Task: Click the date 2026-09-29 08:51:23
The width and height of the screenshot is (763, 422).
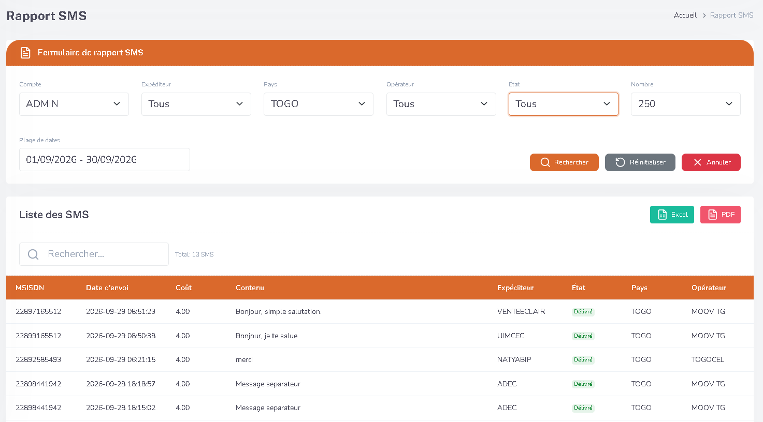Action: click(121, 312)
